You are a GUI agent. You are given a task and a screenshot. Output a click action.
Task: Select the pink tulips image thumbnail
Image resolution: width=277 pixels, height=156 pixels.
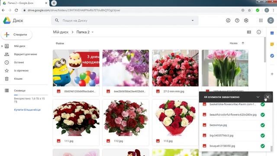[x=225, y=68]
